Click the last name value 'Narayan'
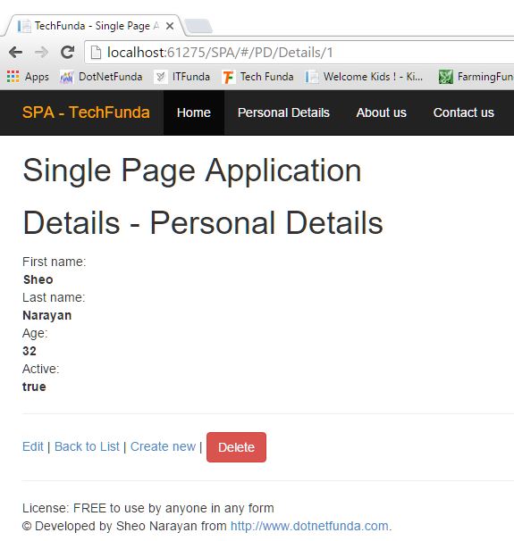 pos(47,315)
